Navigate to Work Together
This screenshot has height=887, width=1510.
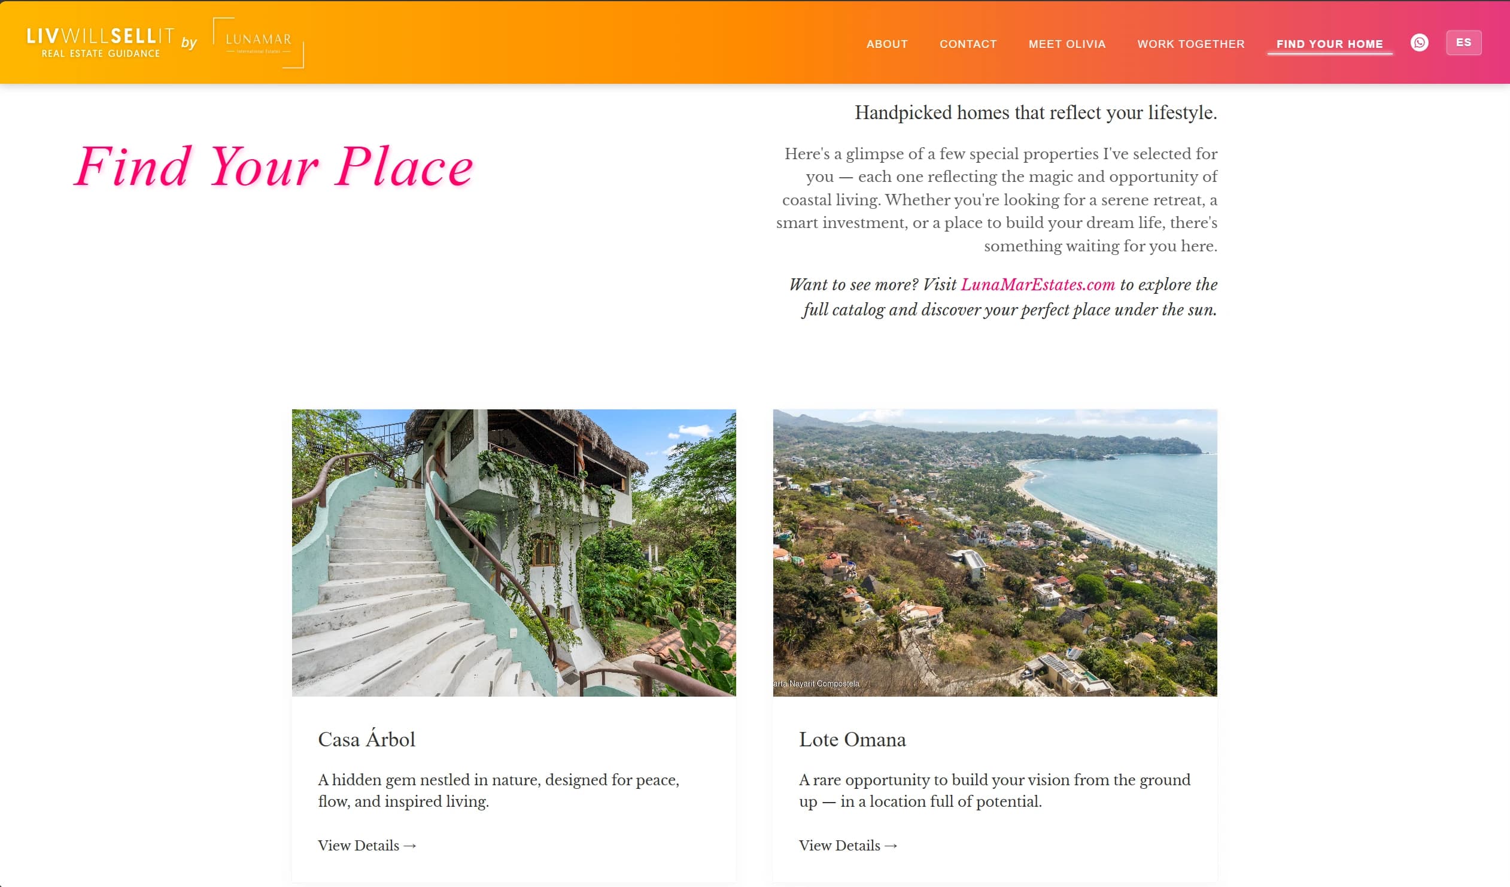(1190, 44)
